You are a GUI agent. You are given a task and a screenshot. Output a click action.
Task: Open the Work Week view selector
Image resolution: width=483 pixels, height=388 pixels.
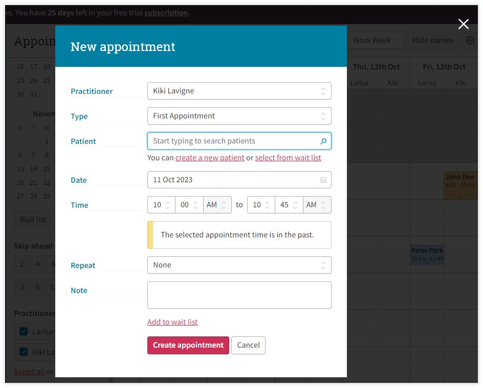coord(376,40)
